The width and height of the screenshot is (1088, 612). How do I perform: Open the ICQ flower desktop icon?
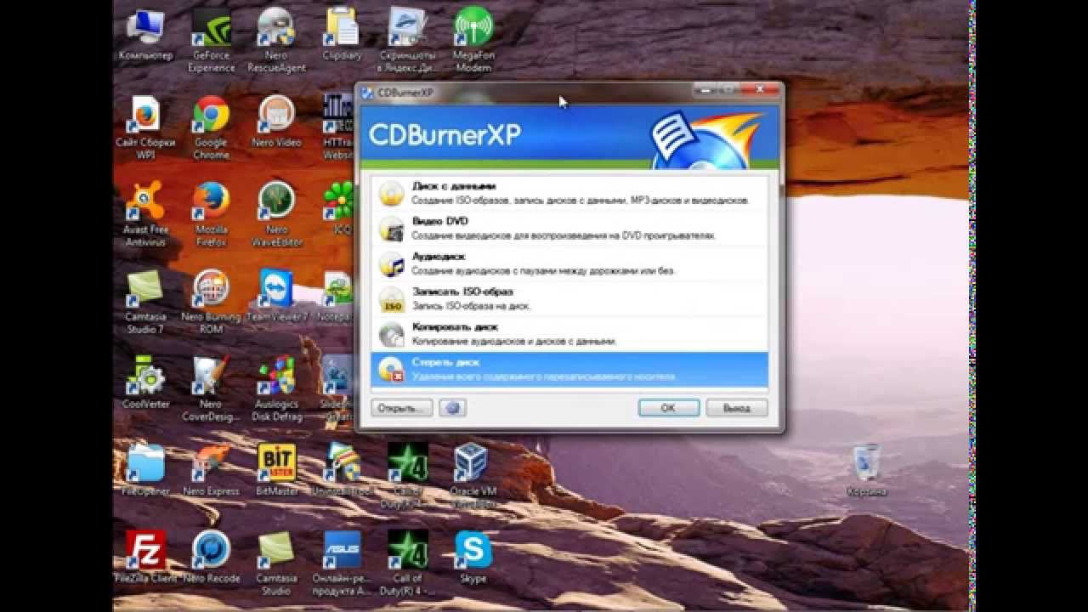339,208
